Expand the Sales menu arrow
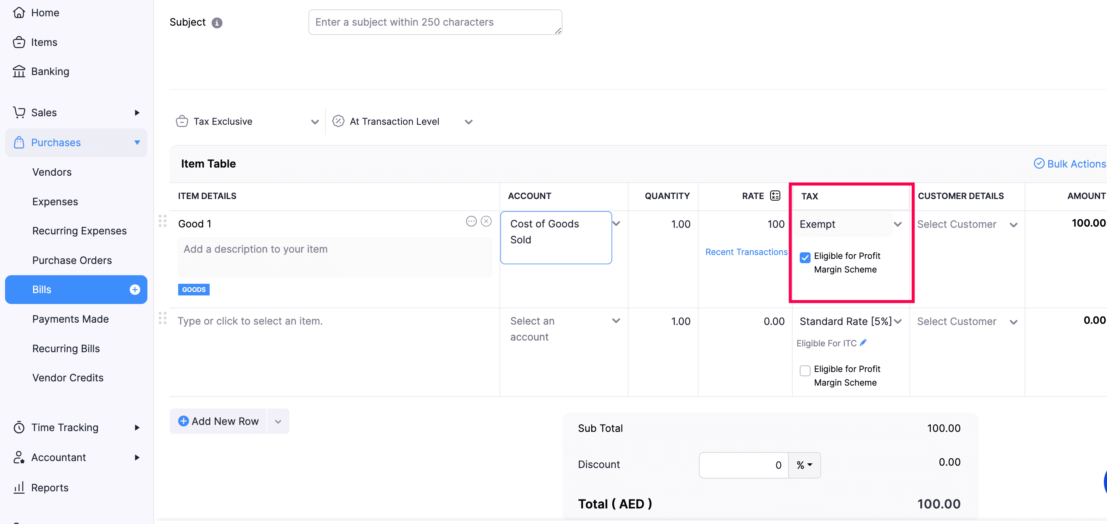 click(x=137, y=112)
